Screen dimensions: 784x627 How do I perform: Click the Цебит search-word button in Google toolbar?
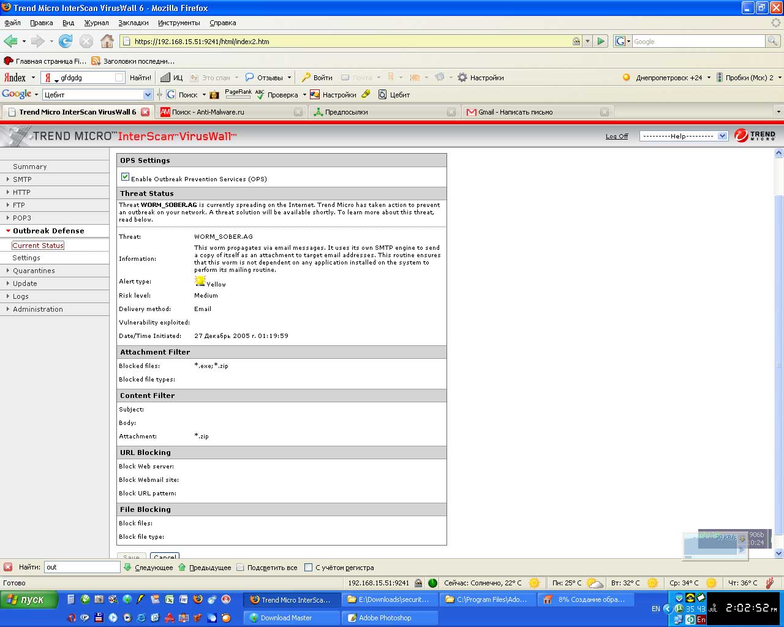click(394, 94)
